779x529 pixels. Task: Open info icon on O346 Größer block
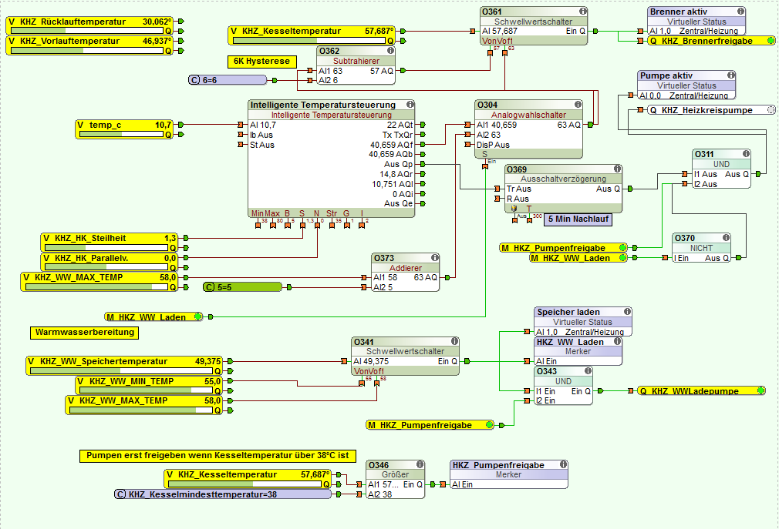point(420,464)
